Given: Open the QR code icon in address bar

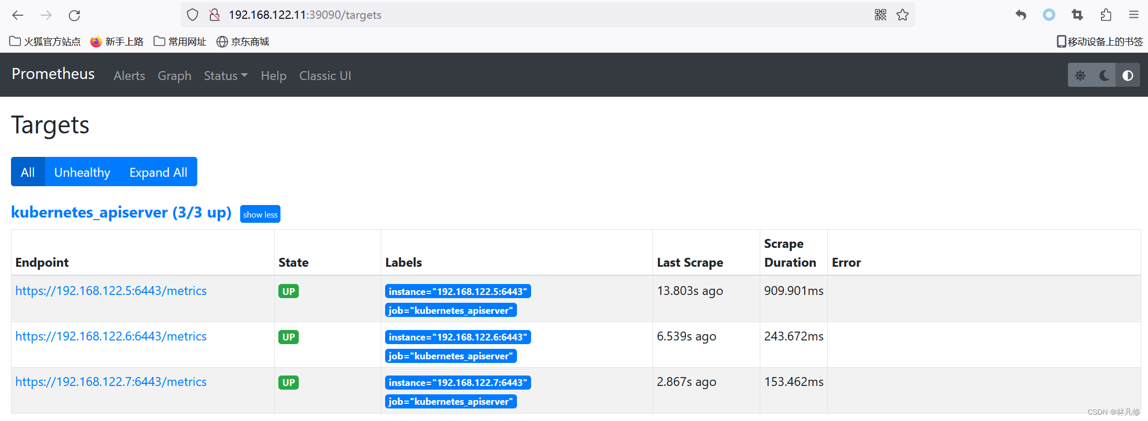Looking at the screenshot, I should [881, 15].
